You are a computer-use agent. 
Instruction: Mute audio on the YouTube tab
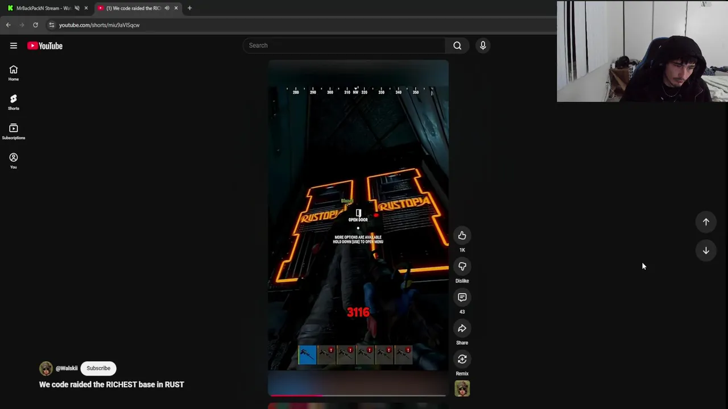pyautogui.click(x=167, y=8)
